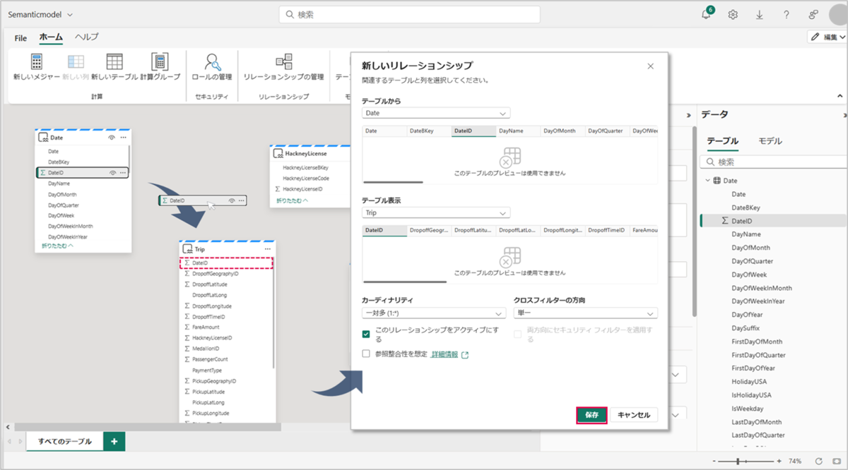Screen dimensions: 848x470
Task: Open the notifications bell icon
Action: (706, 14)
